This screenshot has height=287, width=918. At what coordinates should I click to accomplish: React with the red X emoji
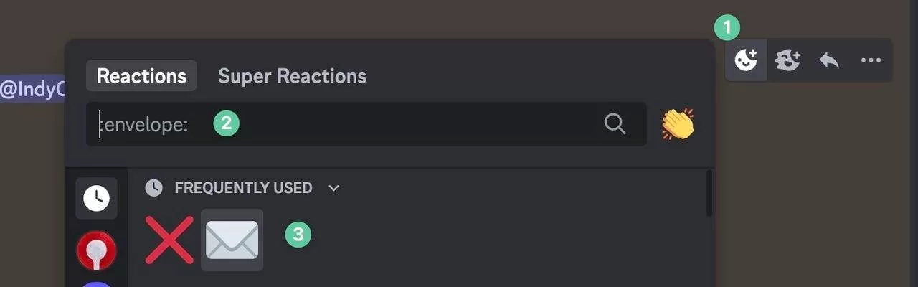click(169, 240)
